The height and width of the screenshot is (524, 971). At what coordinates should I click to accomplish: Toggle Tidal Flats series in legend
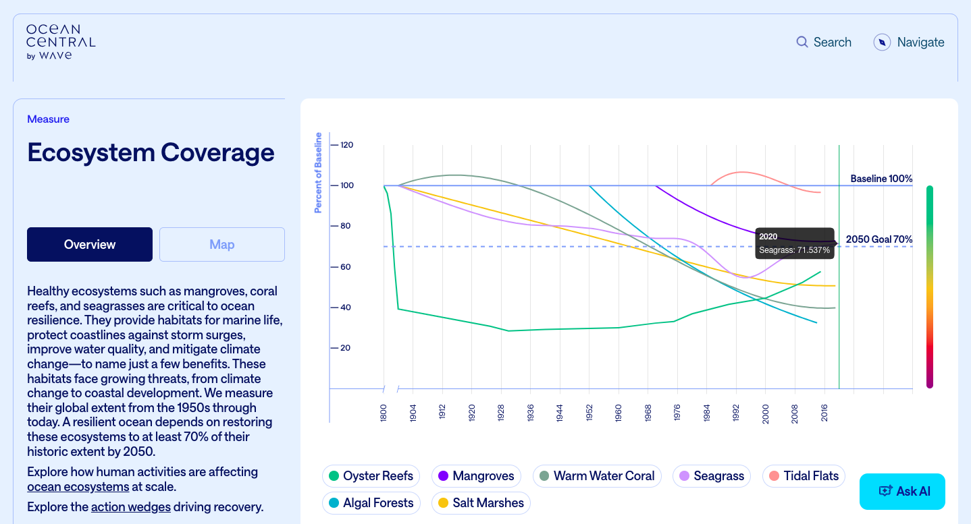(x=804, y=476)
